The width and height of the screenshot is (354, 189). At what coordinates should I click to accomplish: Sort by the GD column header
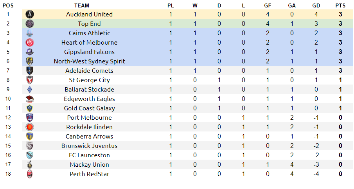(x=316, y=5)
